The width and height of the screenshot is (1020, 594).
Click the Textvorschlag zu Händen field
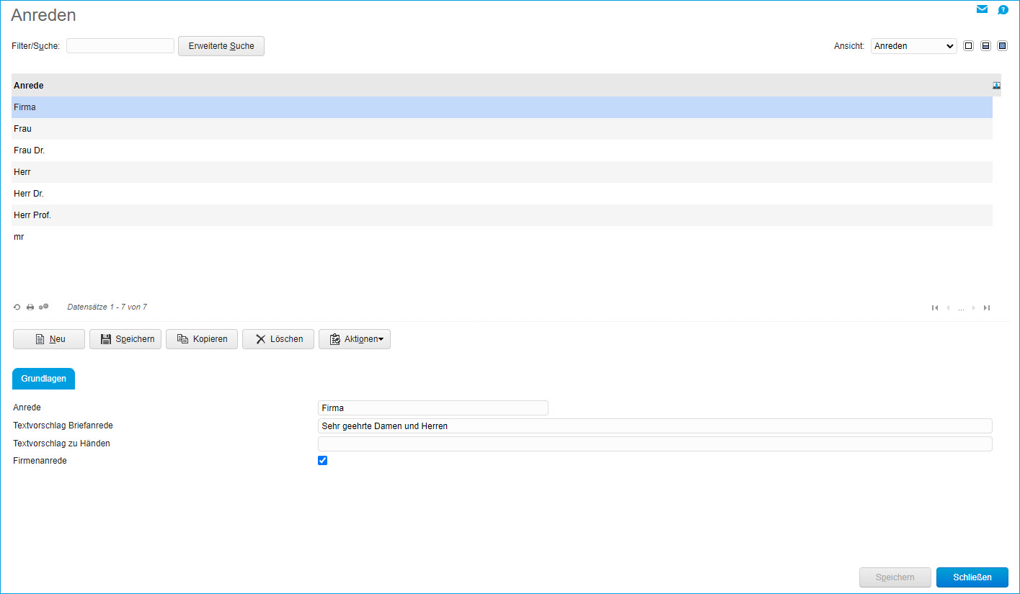[655, 444]
